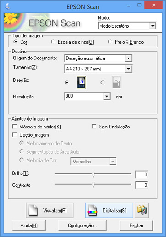Click the portrait orientation icon
Screen dimensions: 166x237
pyautogui.click(x=81, y=82)
